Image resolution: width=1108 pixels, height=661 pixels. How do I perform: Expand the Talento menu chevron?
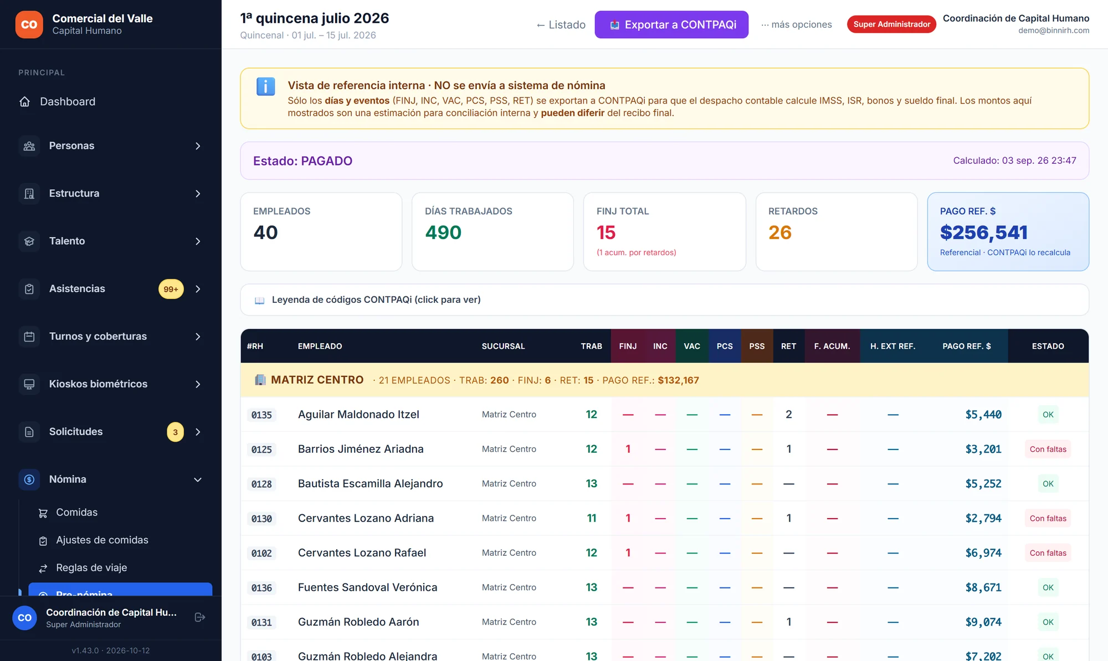click(198, 241)
